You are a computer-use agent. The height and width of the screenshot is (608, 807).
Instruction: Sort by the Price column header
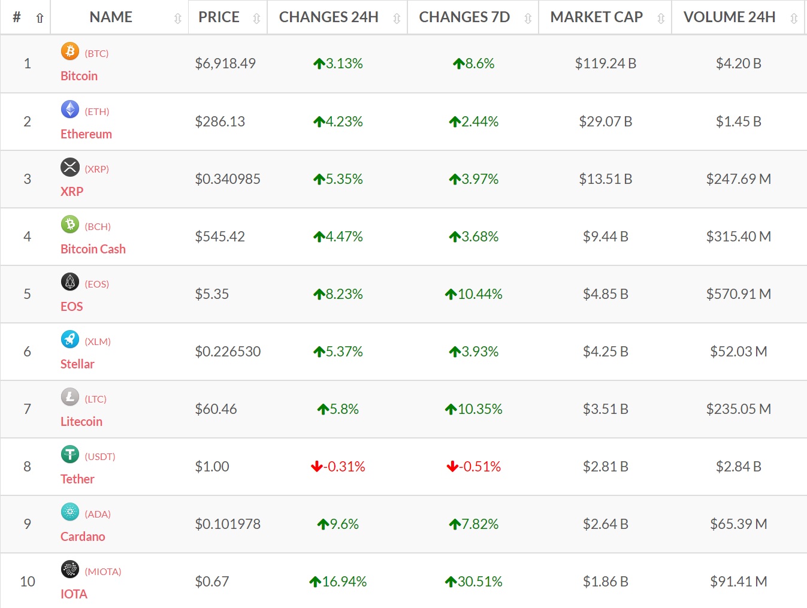click(228, 17)
